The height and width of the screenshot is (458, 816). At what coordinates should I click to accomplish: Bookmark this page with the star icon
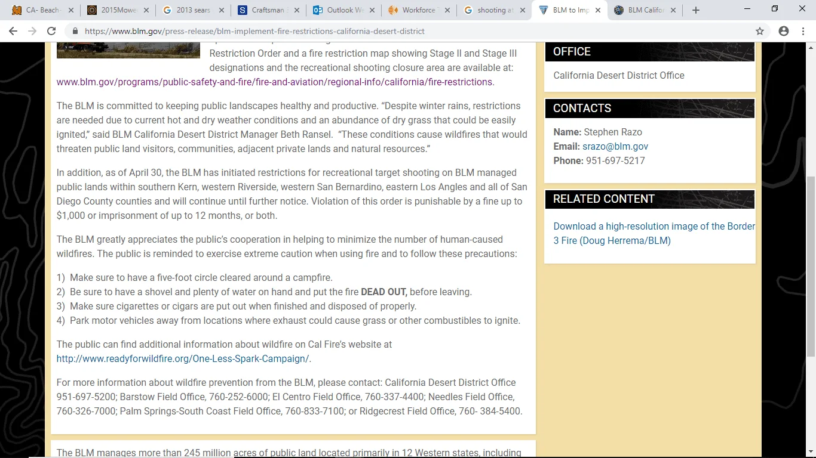[760, 31]
